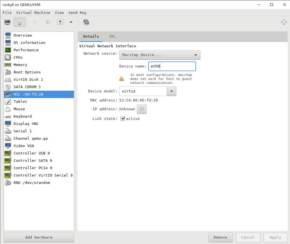Image resolution: width=290 pixels, height=244 pixels.
Task: Toggle Link state active checkbox
Action: click(123, 118)
